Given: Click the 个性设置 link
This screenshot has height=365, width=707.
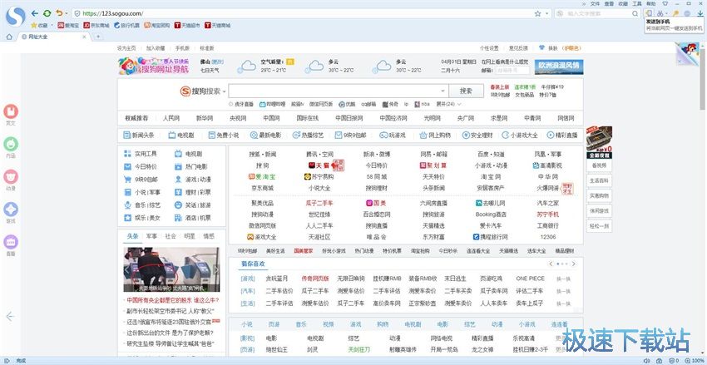Looking at the screenshot, I should (489, 48).
